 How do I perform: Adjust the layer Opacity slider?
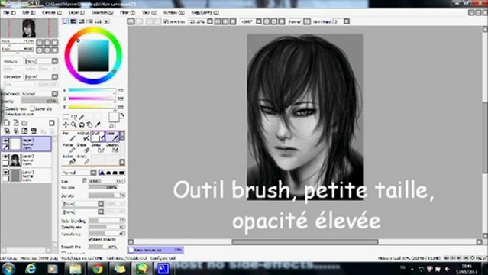[x=40, y=102]
